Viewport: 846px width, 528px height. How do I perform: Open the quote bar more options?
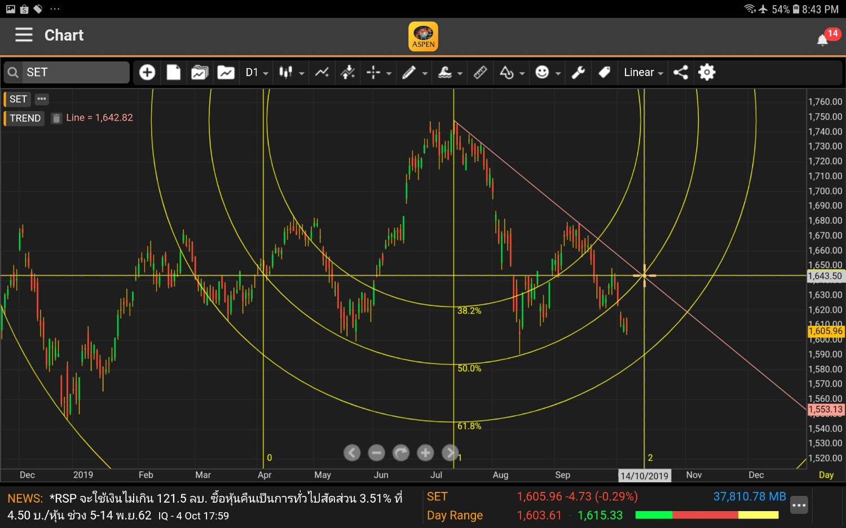click(x=799, y=505)
